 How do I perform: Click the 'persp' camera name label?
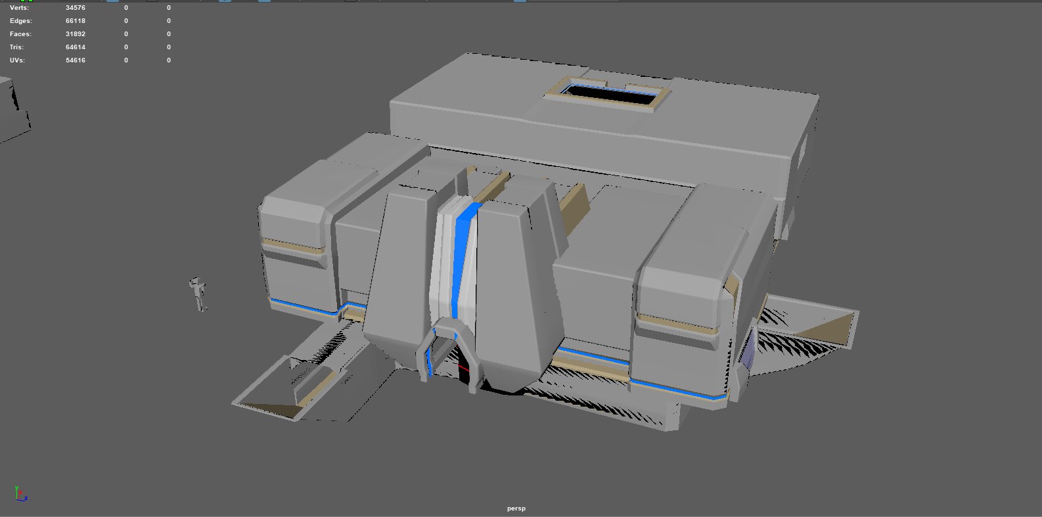click(x=516, y=508)
